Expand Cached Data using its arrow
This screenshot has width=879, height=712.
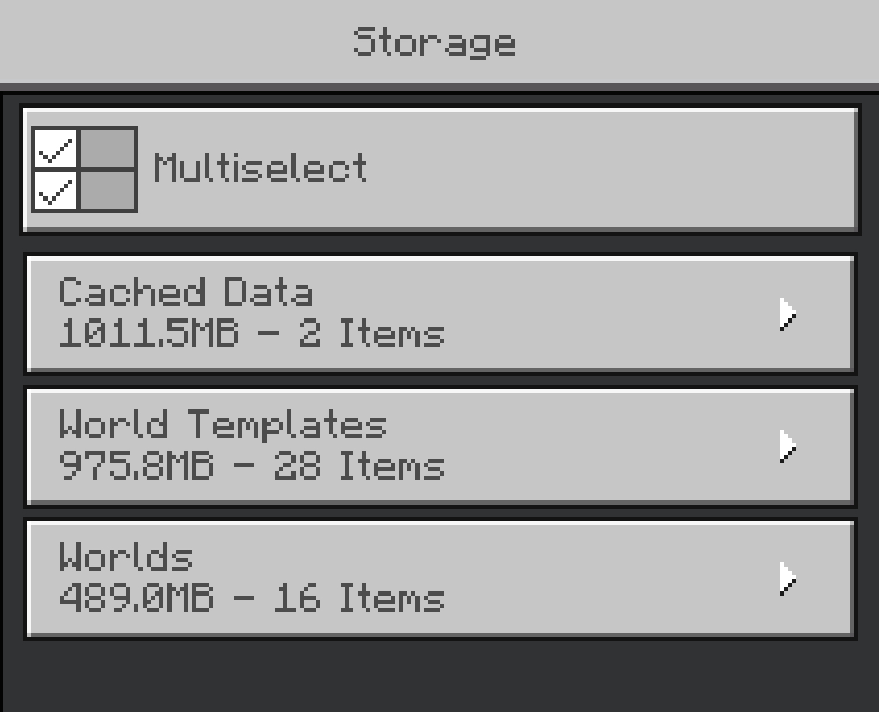coord(788,314)
